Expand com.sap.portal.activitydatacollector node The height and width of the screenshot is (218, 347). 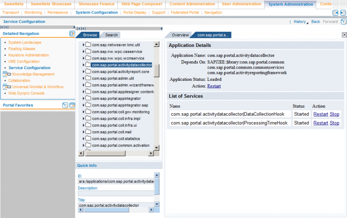[83, 65]
